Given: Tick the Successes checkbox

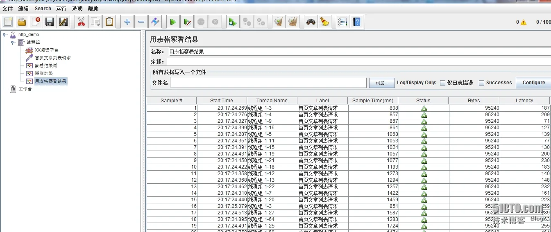Looking at the screenshot, I should pyautogui.click(x=482, y=83).
